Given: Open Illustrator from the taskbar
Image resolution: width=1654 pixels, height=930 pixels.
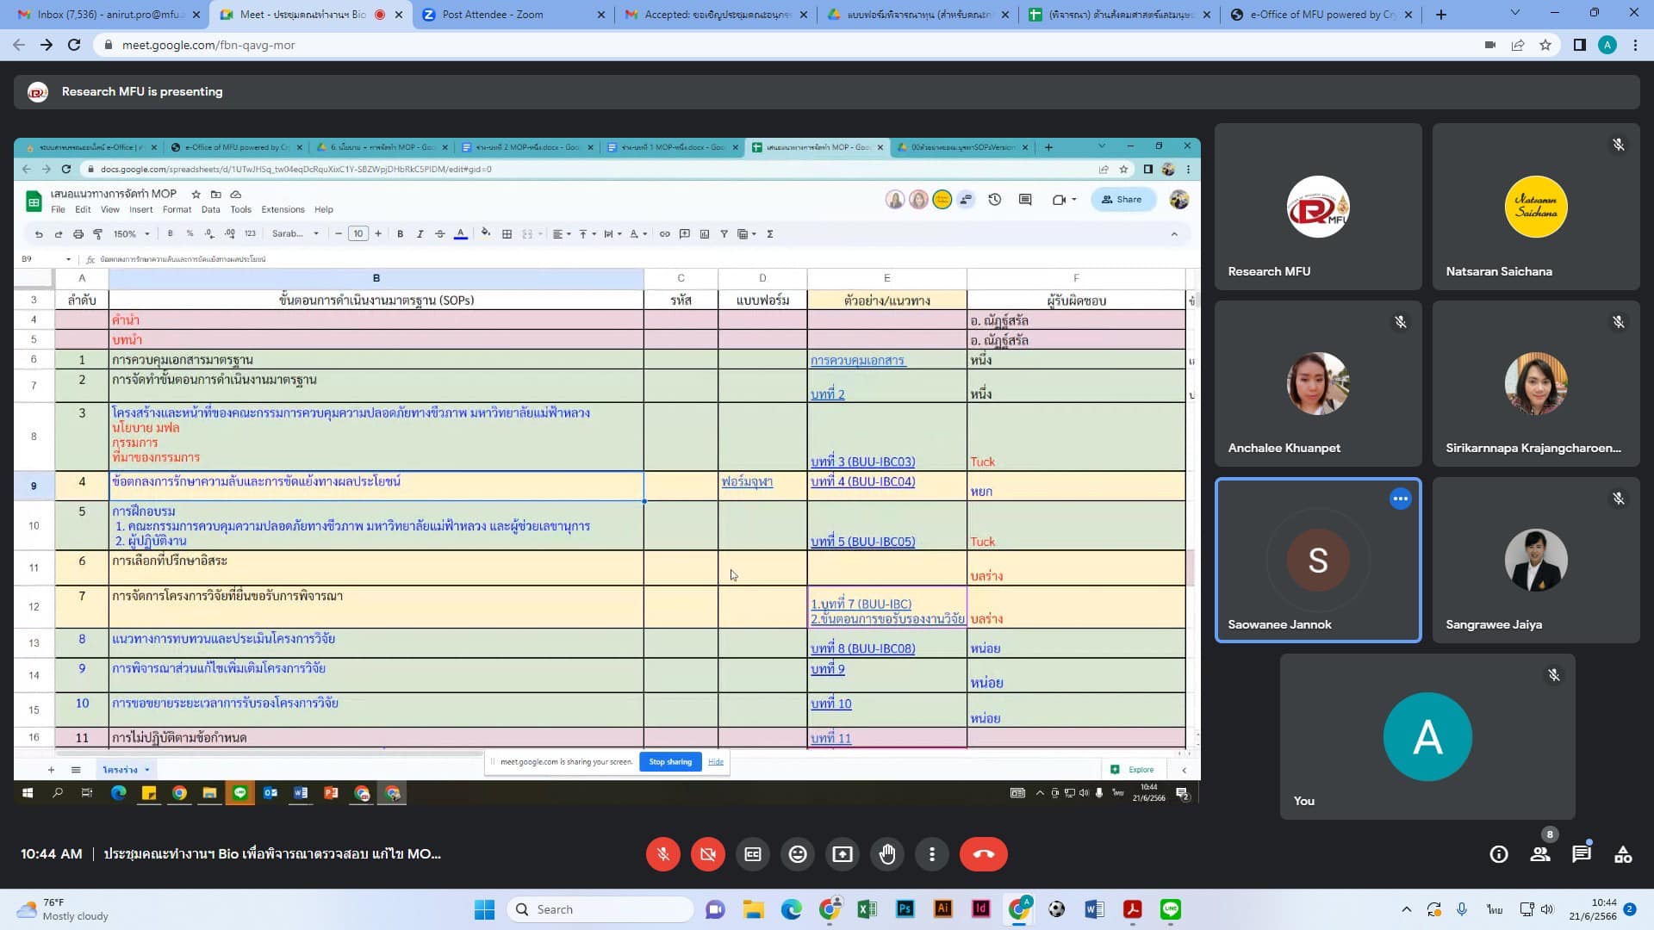Looking at the screenshot, I should click(x=943, y=909).
